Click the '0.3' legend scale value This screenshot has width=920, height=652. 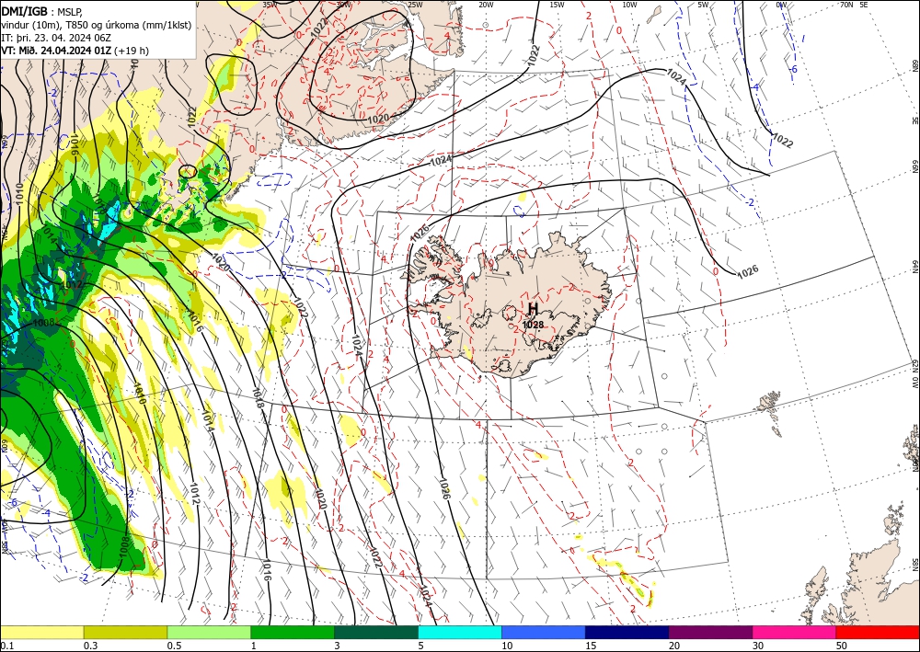coord(90,646)
